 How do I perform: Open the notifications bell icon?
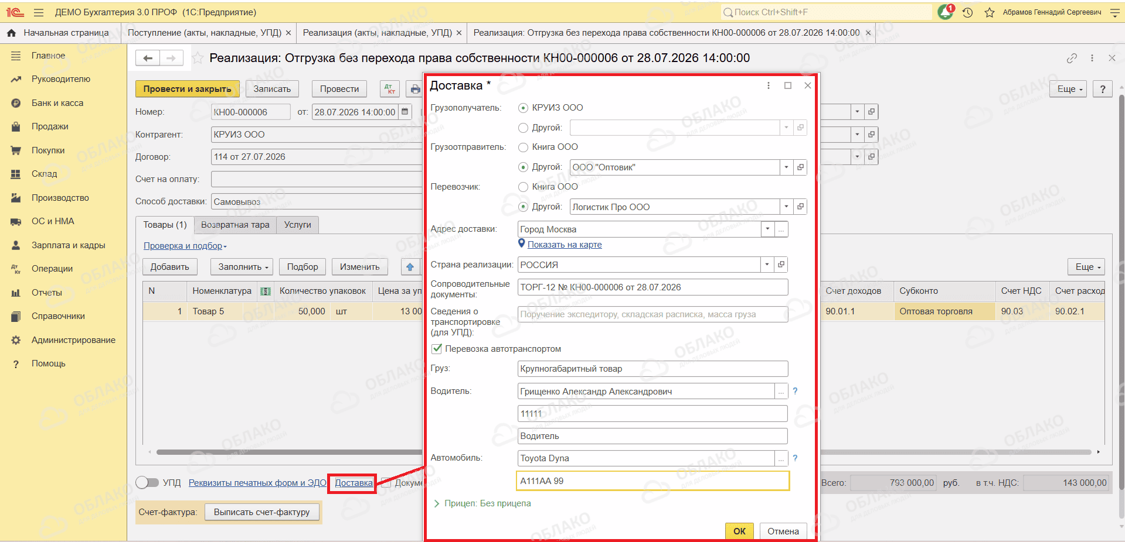click(945, 12)
